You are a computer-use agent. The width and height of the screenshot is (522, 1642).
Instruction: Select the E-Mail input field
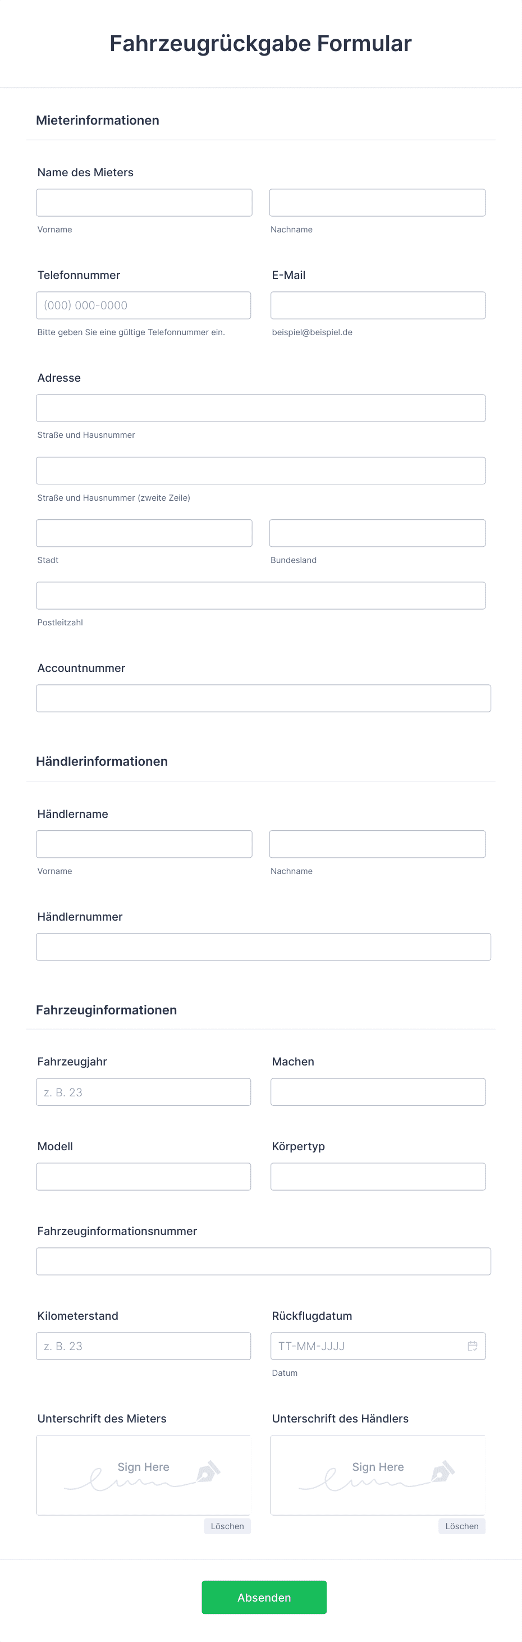[x=378, y=305]
